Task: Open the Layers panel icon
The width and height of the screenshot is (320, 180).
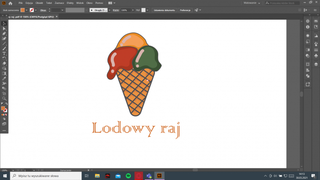Action: coord(316,64)
